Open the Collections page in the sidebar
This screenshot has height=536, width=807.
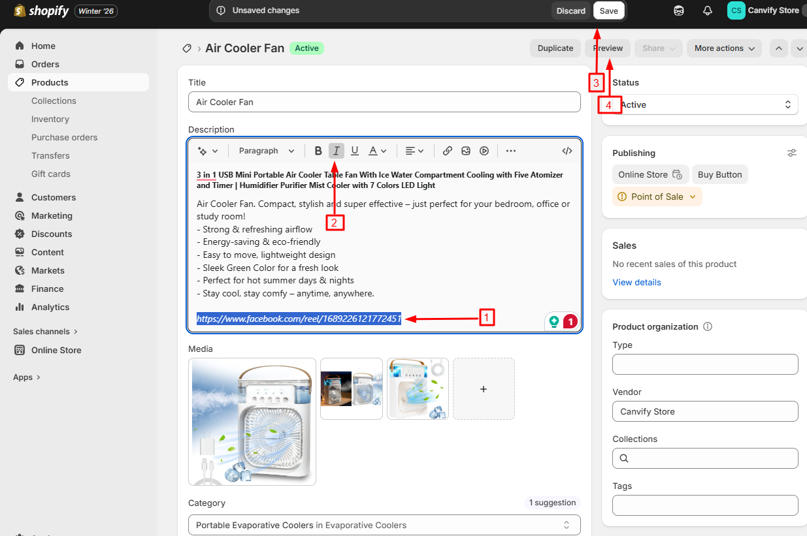(54, 101)
